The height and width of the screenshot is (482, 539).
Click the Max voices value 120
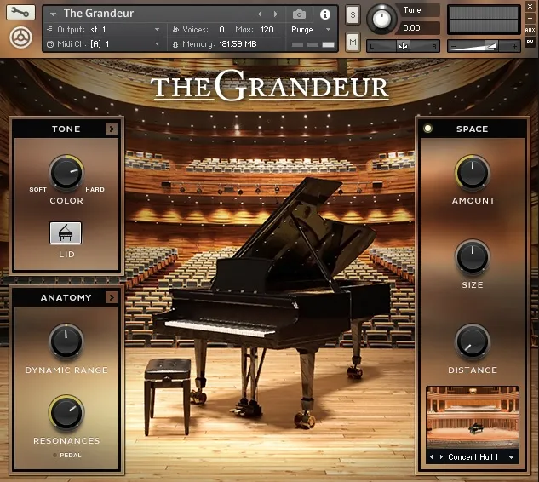pyautogui.click(x=267, y=30)
